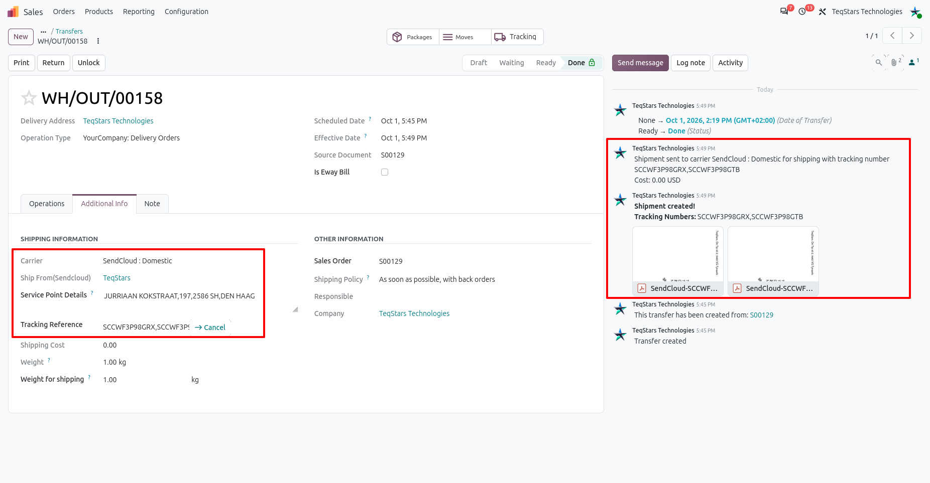Click the Unlock button
This screenshot has width=930, height=483.
pyautogui.click(x=89, y=63)
